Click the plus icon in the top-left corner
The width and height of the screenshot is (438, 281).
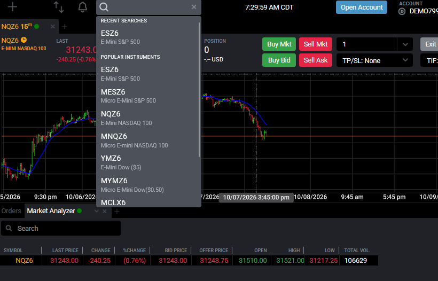[12, 7]
